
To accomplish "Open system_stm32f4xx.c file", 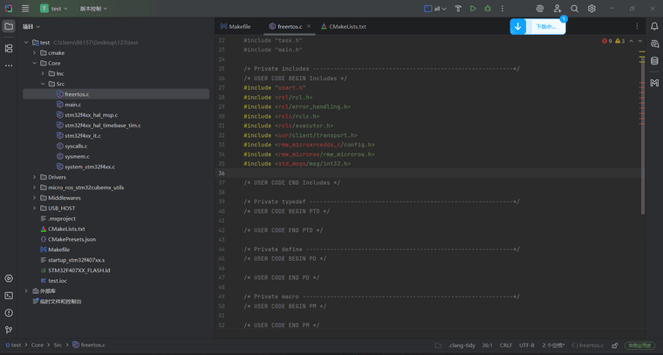I will [90, 167].
